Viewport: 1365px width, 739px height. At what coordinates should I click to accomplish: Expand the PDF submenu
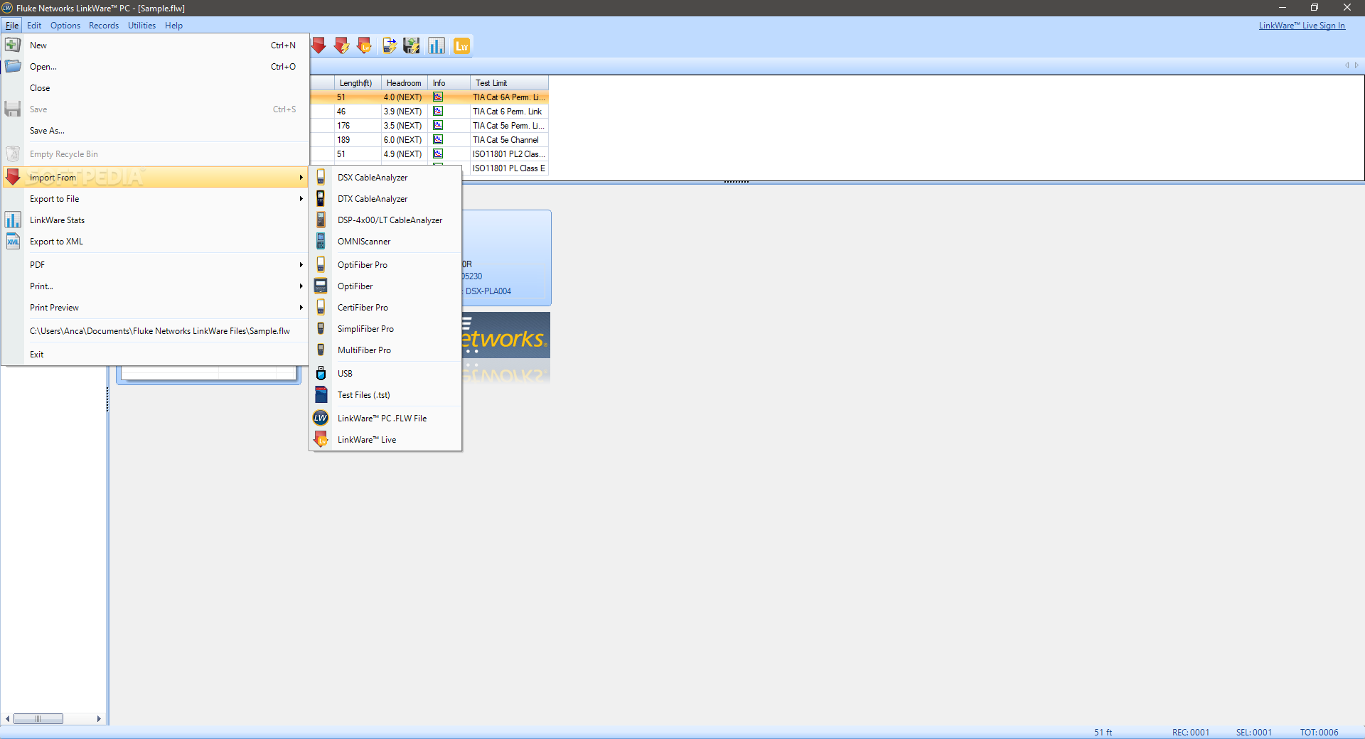[x=155, y=265]
